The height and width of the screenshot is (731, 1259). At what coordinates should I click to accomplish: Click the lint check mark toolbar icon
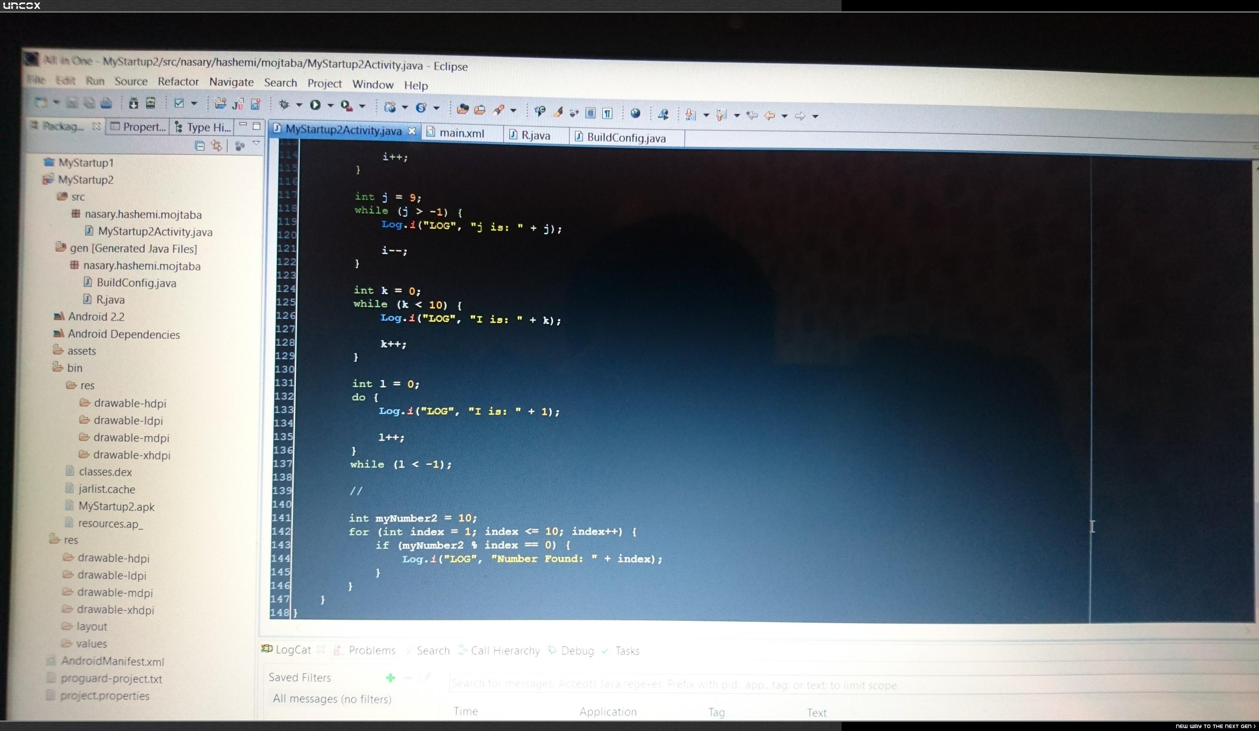[179, 103]
